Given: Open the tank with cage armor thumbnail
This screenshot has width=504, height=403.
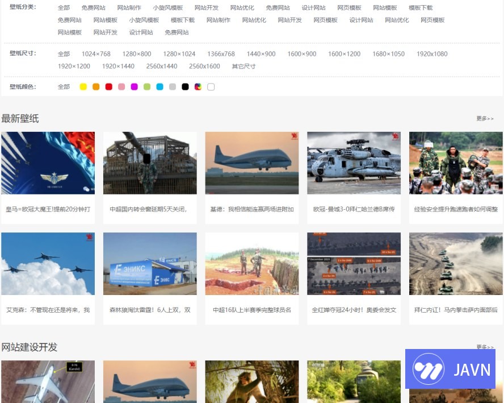Looking at the screenshot, I should pyautogui.click(x=150, y=163).
